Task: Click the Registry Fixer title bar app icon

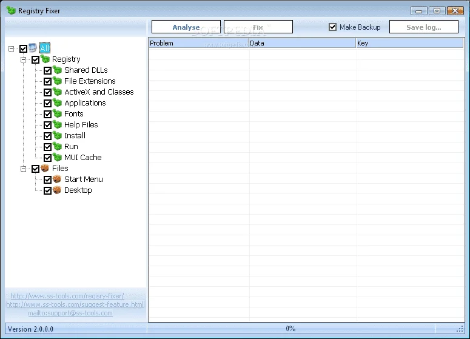Action: pos(11,11)
